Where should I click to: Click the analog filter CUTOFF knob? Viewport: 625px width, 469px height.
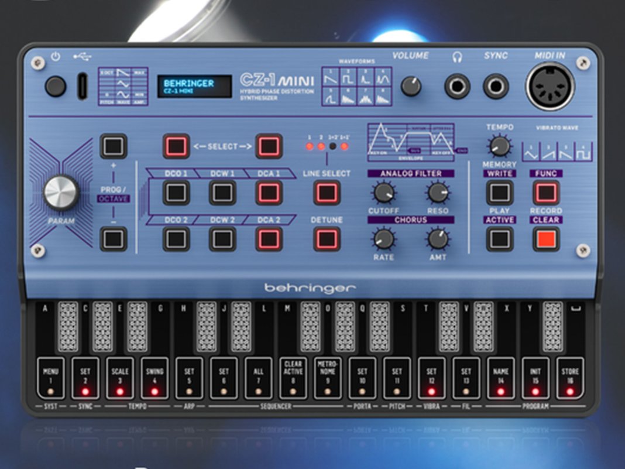pyautogui.click(x=383, y=192)
